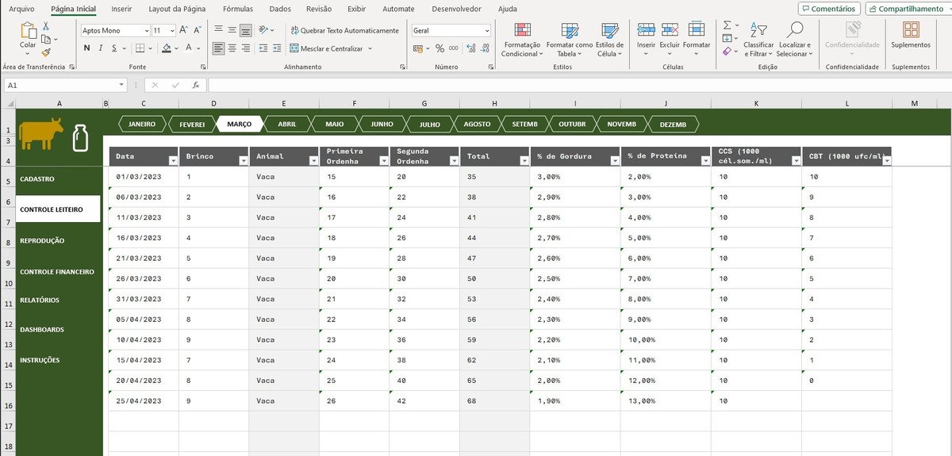
Task: Toggle align text left
Action: click(x=217, y=48)
